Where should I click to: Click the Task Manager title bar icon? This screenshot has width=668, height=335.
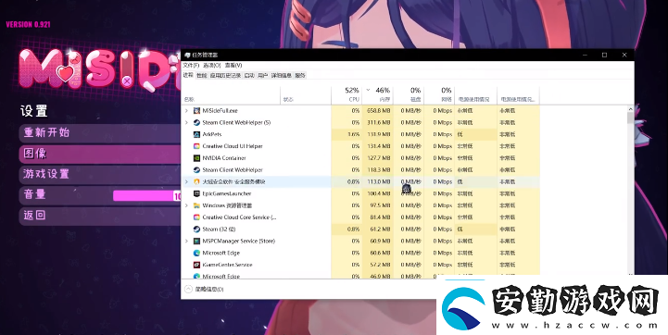[187, 55]
